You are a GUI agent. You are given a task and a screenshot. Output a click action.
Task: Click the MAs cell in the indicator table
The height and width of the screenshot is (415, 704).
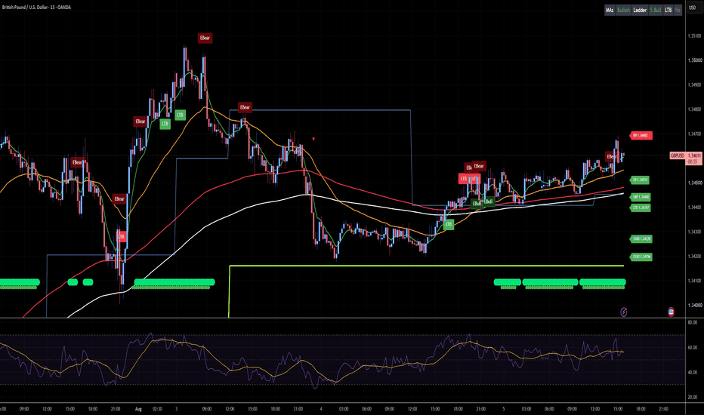click(x=610, y=10)
